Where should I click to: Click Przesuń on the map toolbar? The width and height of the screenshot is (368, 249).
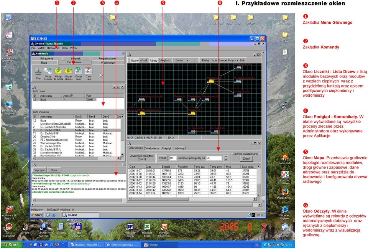[222, 60]
